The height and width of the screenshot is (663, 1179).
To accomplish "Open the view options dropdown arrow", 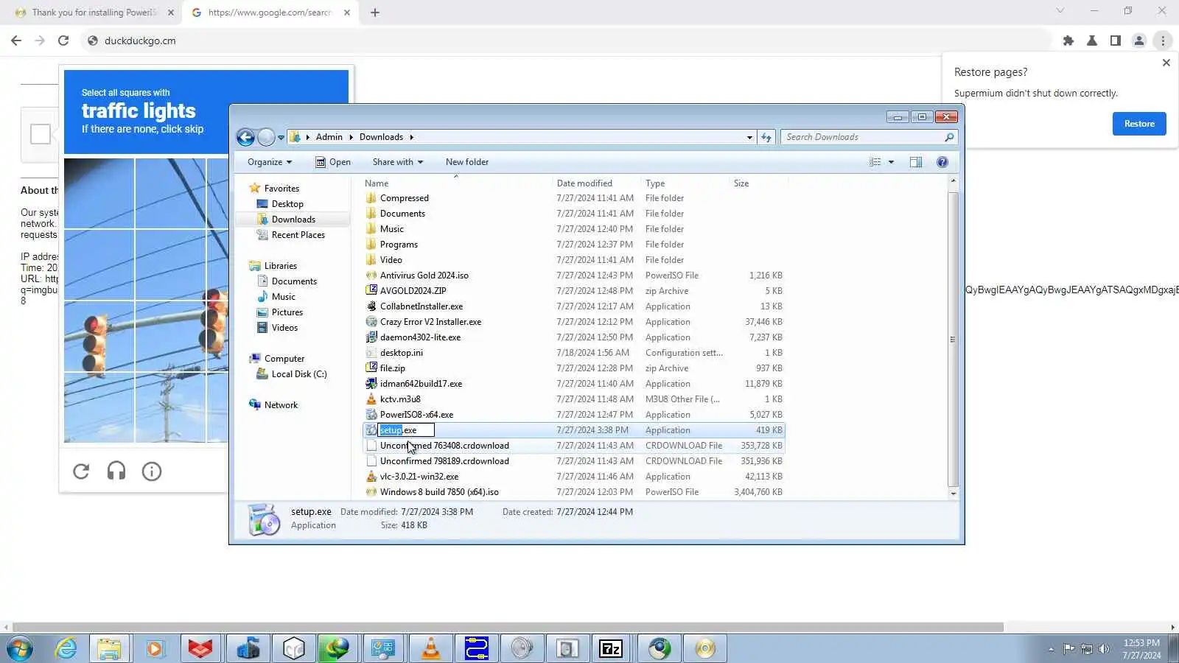I will 891,162.
